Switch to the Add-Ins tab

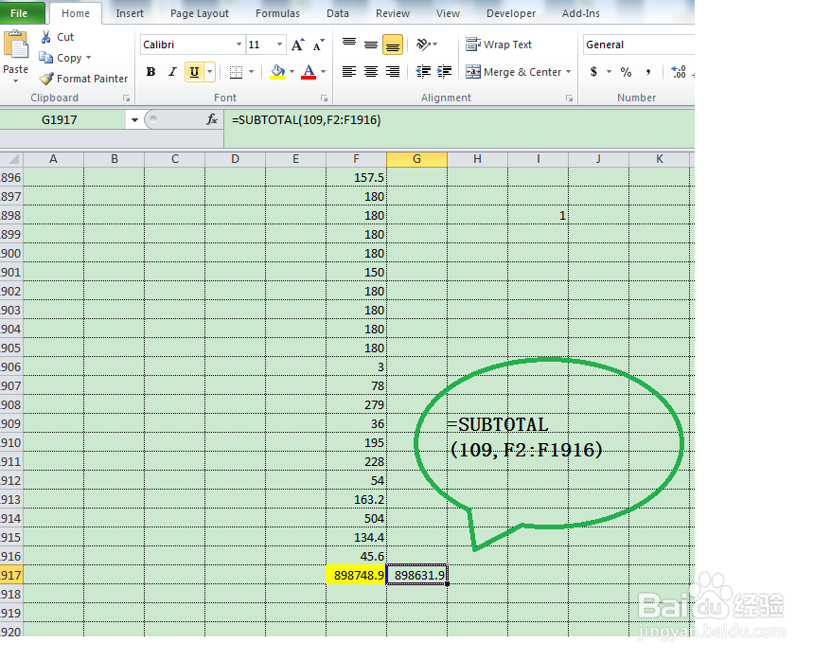581,13
